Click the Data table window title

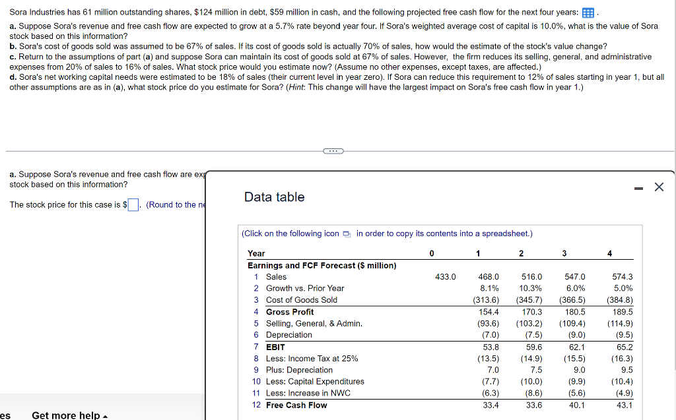pos(275,197)
